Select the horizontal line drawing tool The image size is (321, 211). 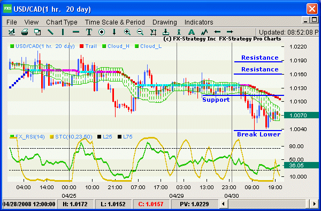point(76,32)
